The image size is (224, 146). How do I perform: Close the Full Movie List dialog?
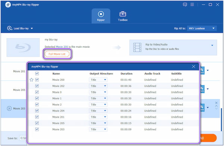193,66
